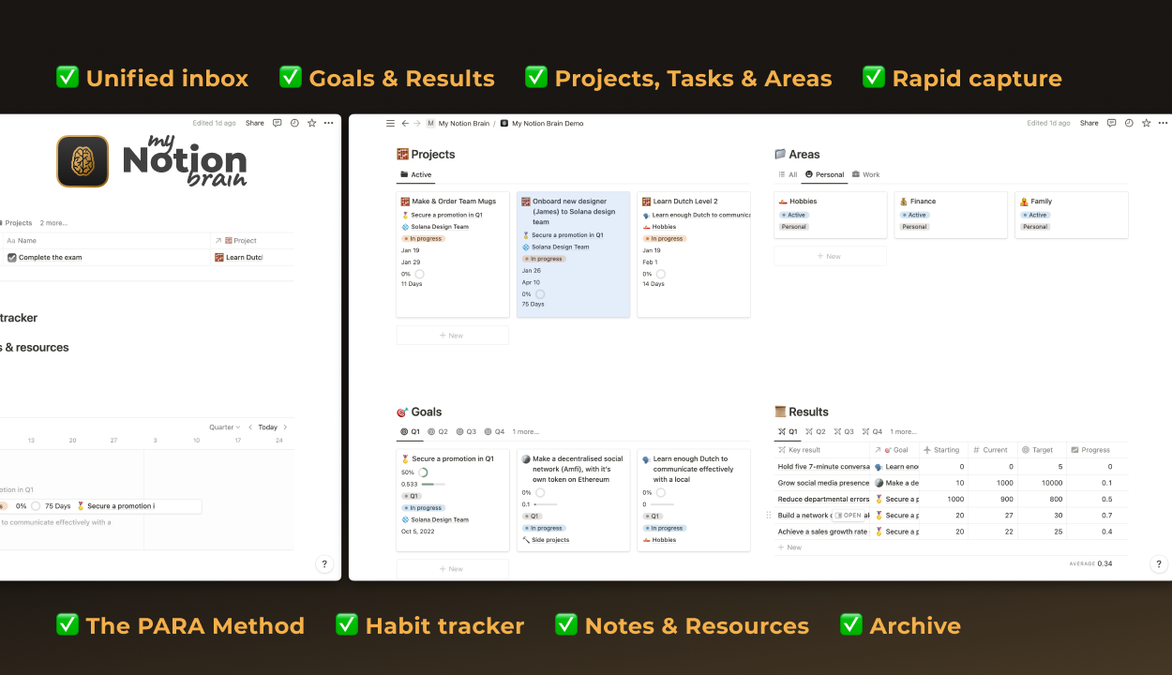Open updates clock icon in left window
This screenshot has height=675, width=1172.
(294, 123)
